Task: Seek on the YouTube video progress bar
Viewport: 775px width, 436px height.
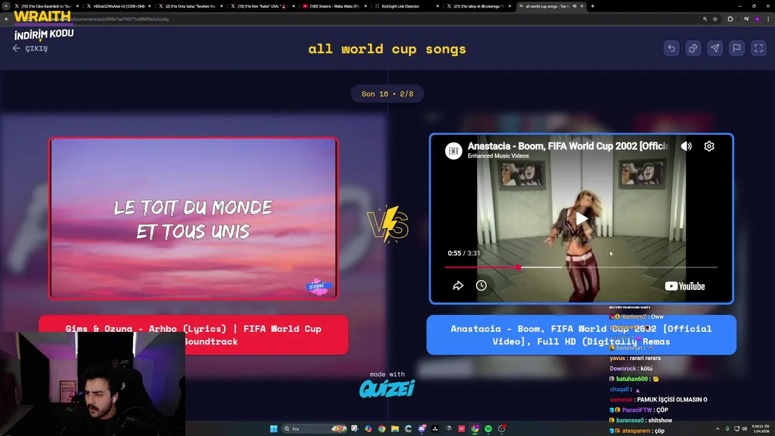Action: pyautogui.click(x=581, y=267)
